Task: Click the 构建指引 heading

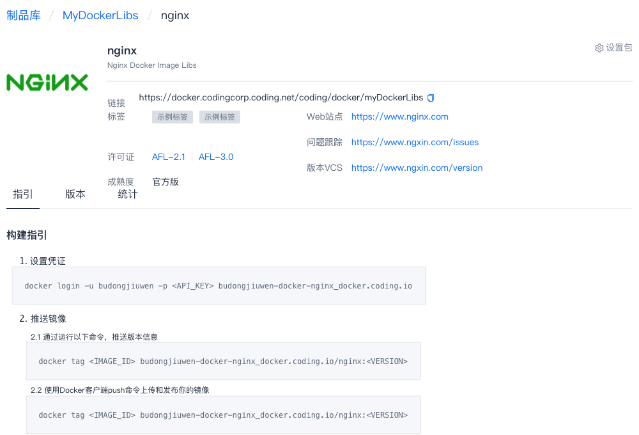Action: [26, 235]
